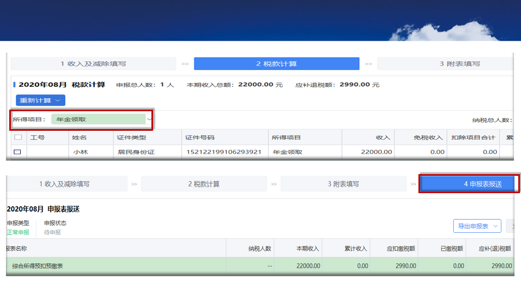Select 2990.00 in the 应补(退)税额 column
Screen dimensions: 521x293
(501, 266)
